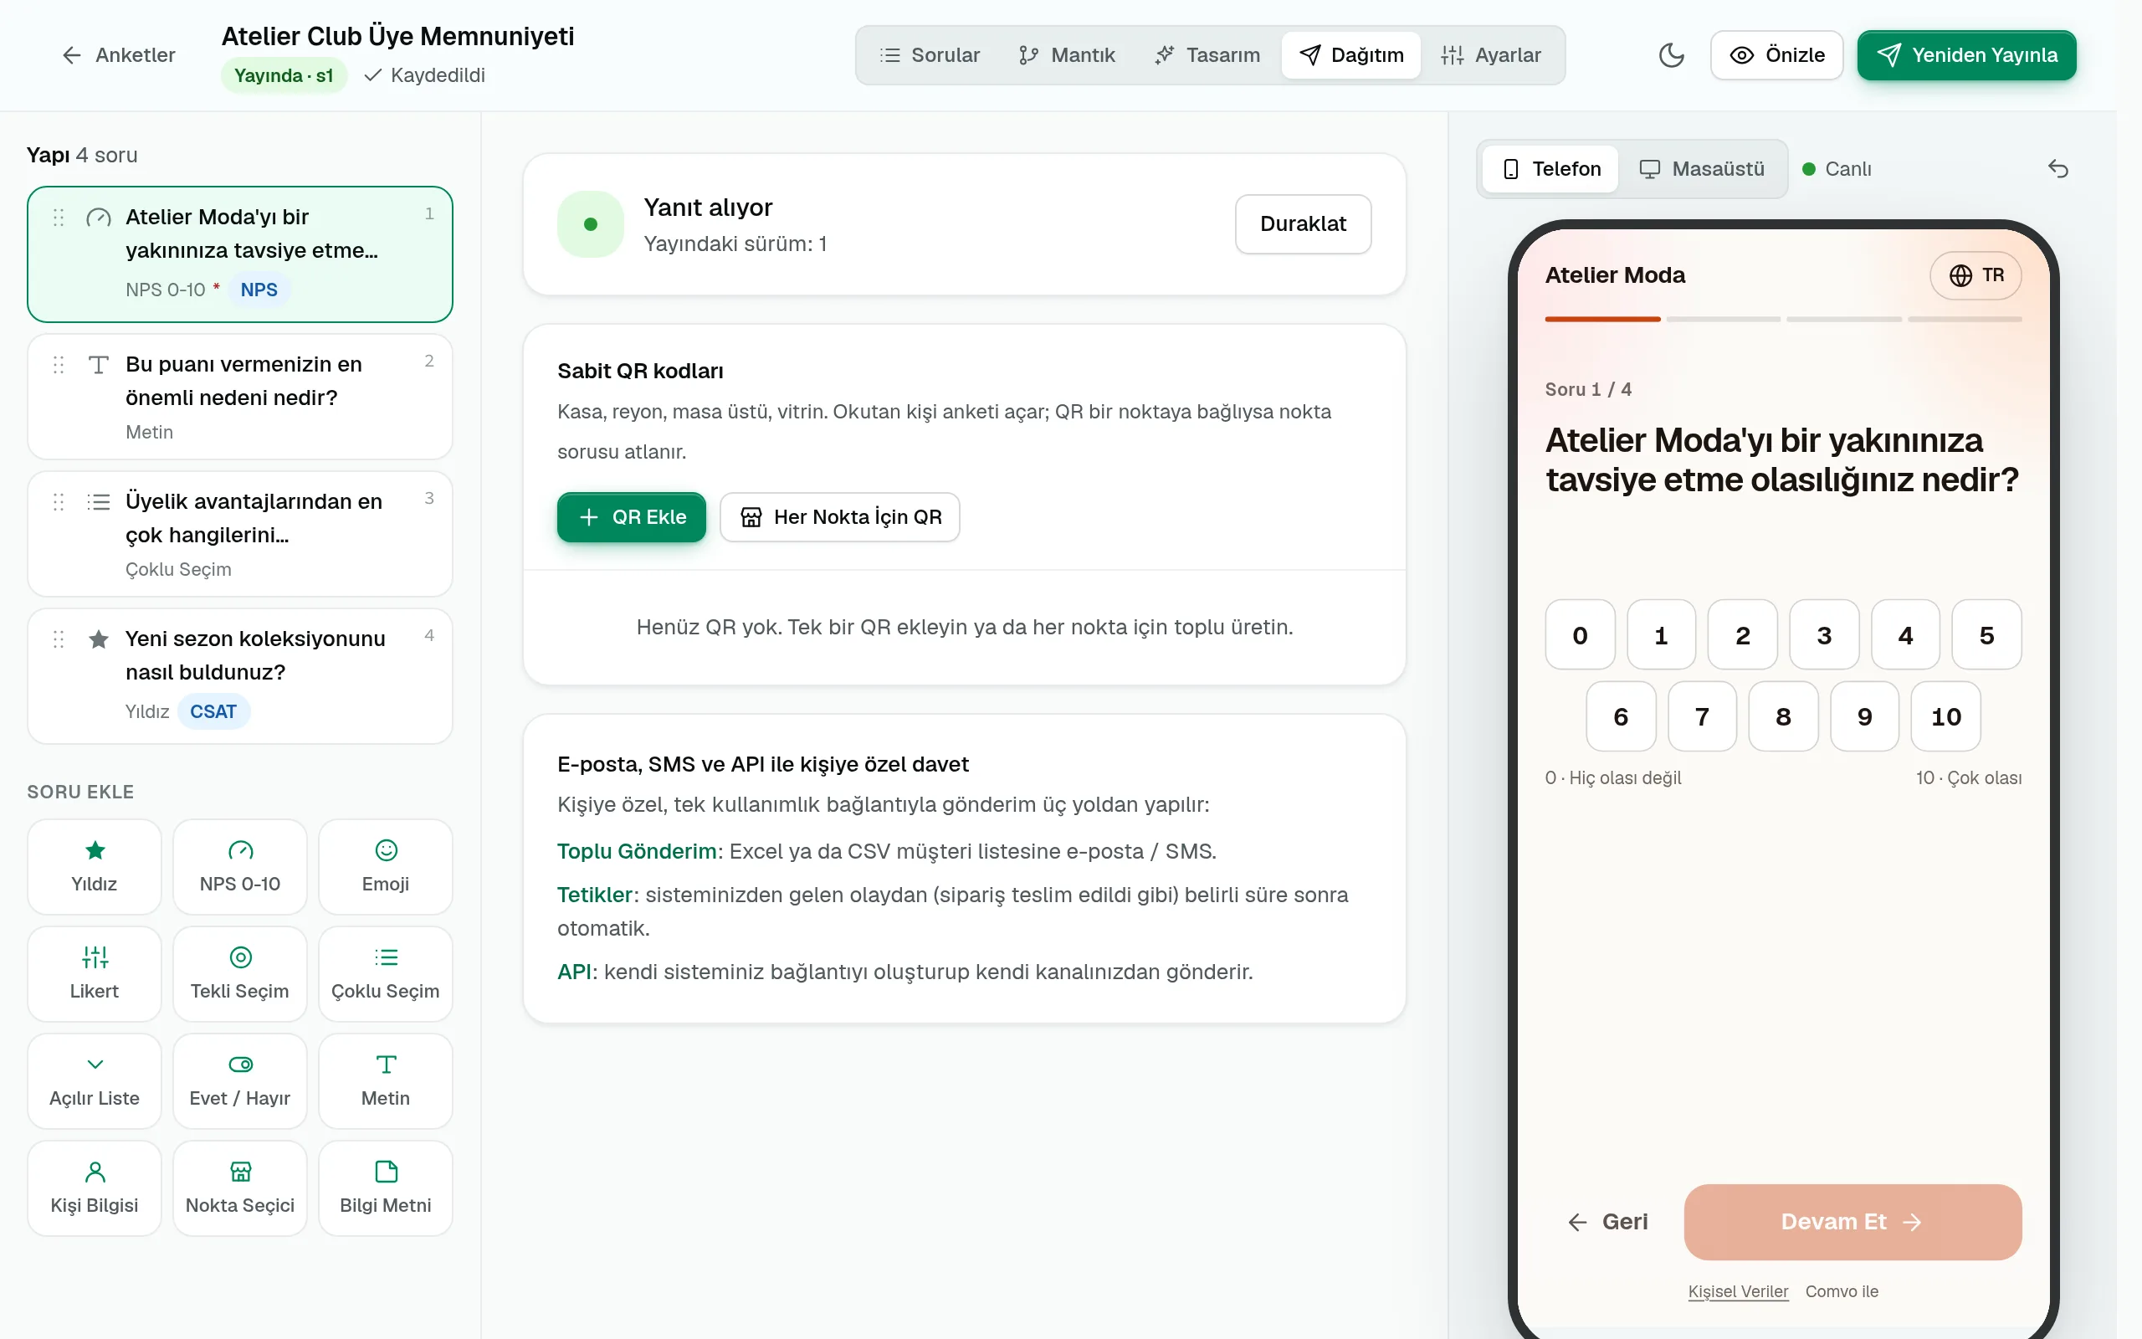This screenshot has height=1339, width=2142.
Task: Add a Likert question
Action: pos(94,973)
